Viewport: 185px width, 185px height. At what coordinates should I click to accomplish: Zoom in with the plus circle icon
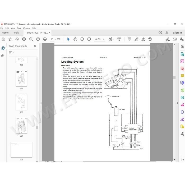[x=89, y=39]
